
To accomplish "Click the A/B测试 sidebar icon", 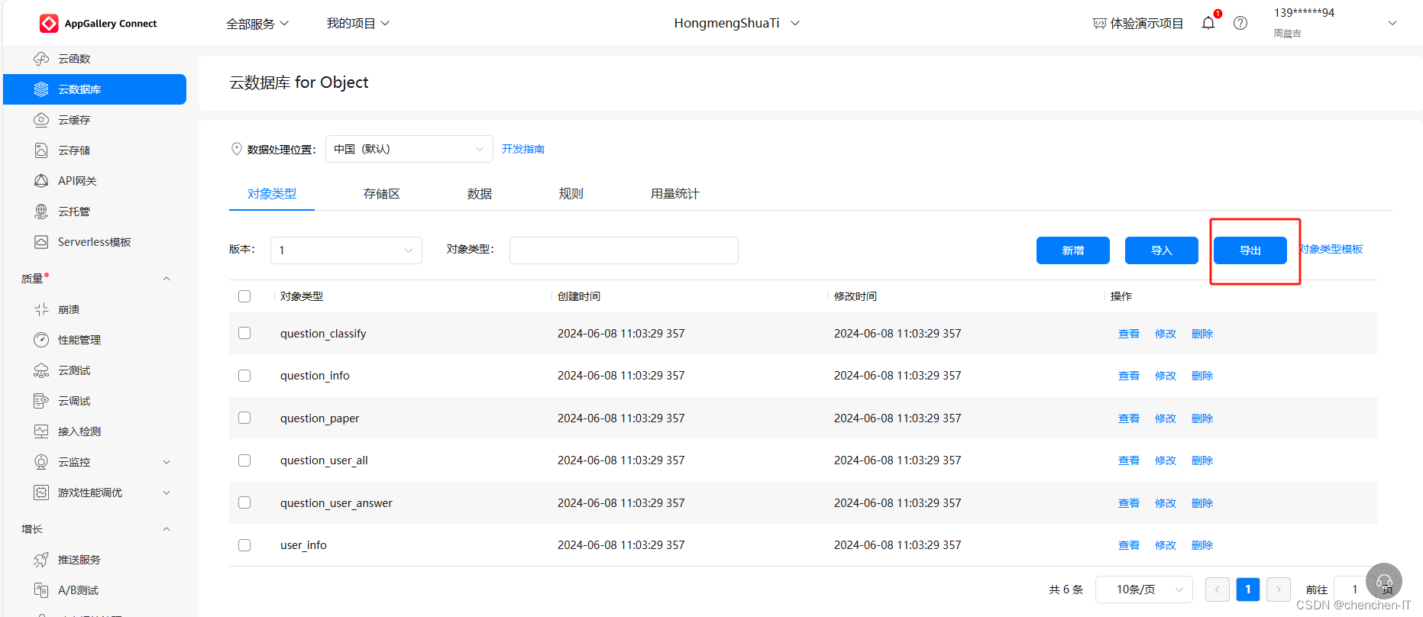I will (x=41, y=590).
